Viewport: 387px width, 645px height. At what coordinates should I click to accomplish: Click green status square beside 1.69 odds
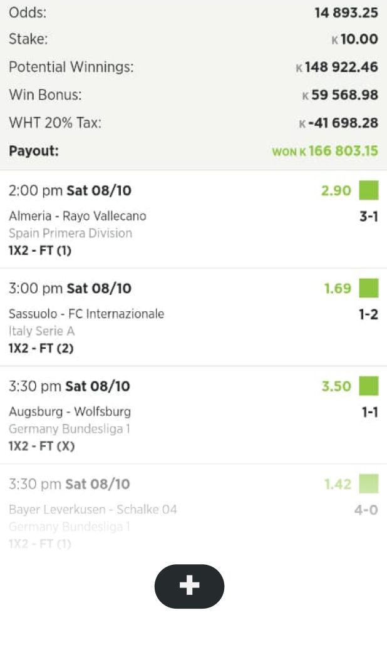coord(369,288)
